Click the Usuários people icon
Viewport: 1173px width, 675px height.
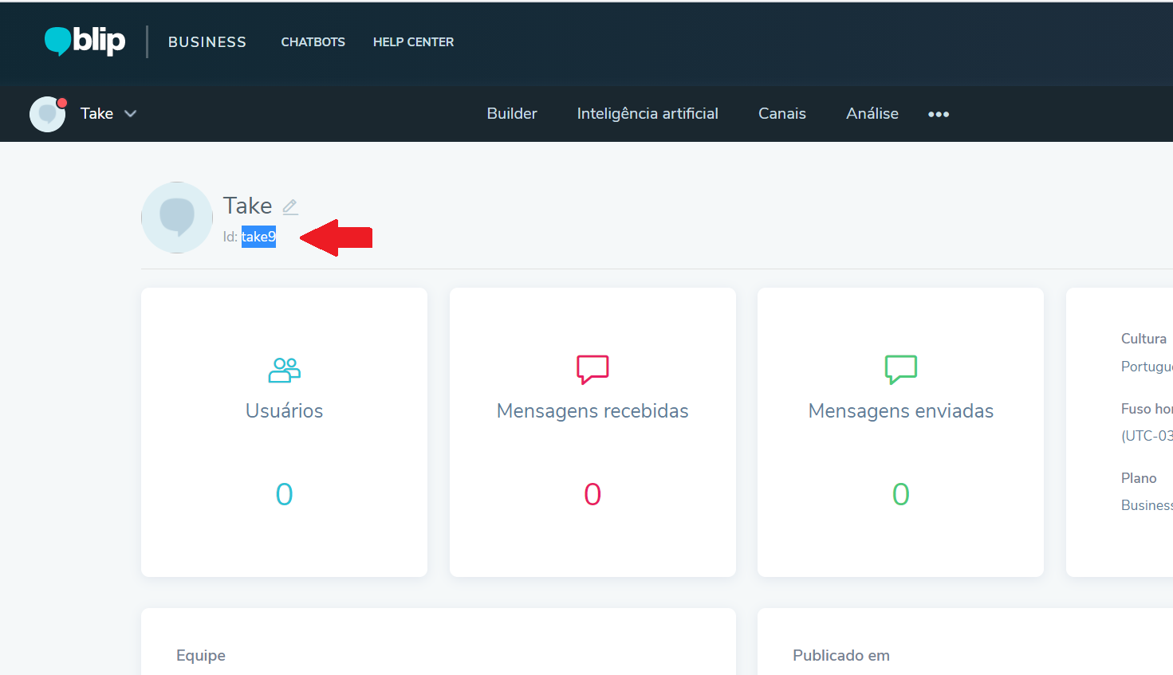285,371
